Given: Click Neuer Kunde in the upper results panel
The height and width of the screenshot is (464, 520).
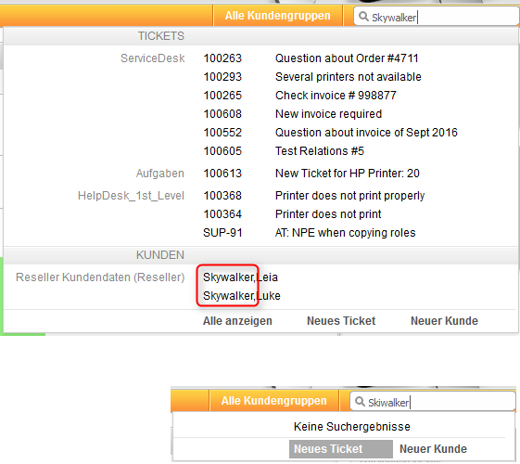Looking at the screenshot, I should point(444,321).
